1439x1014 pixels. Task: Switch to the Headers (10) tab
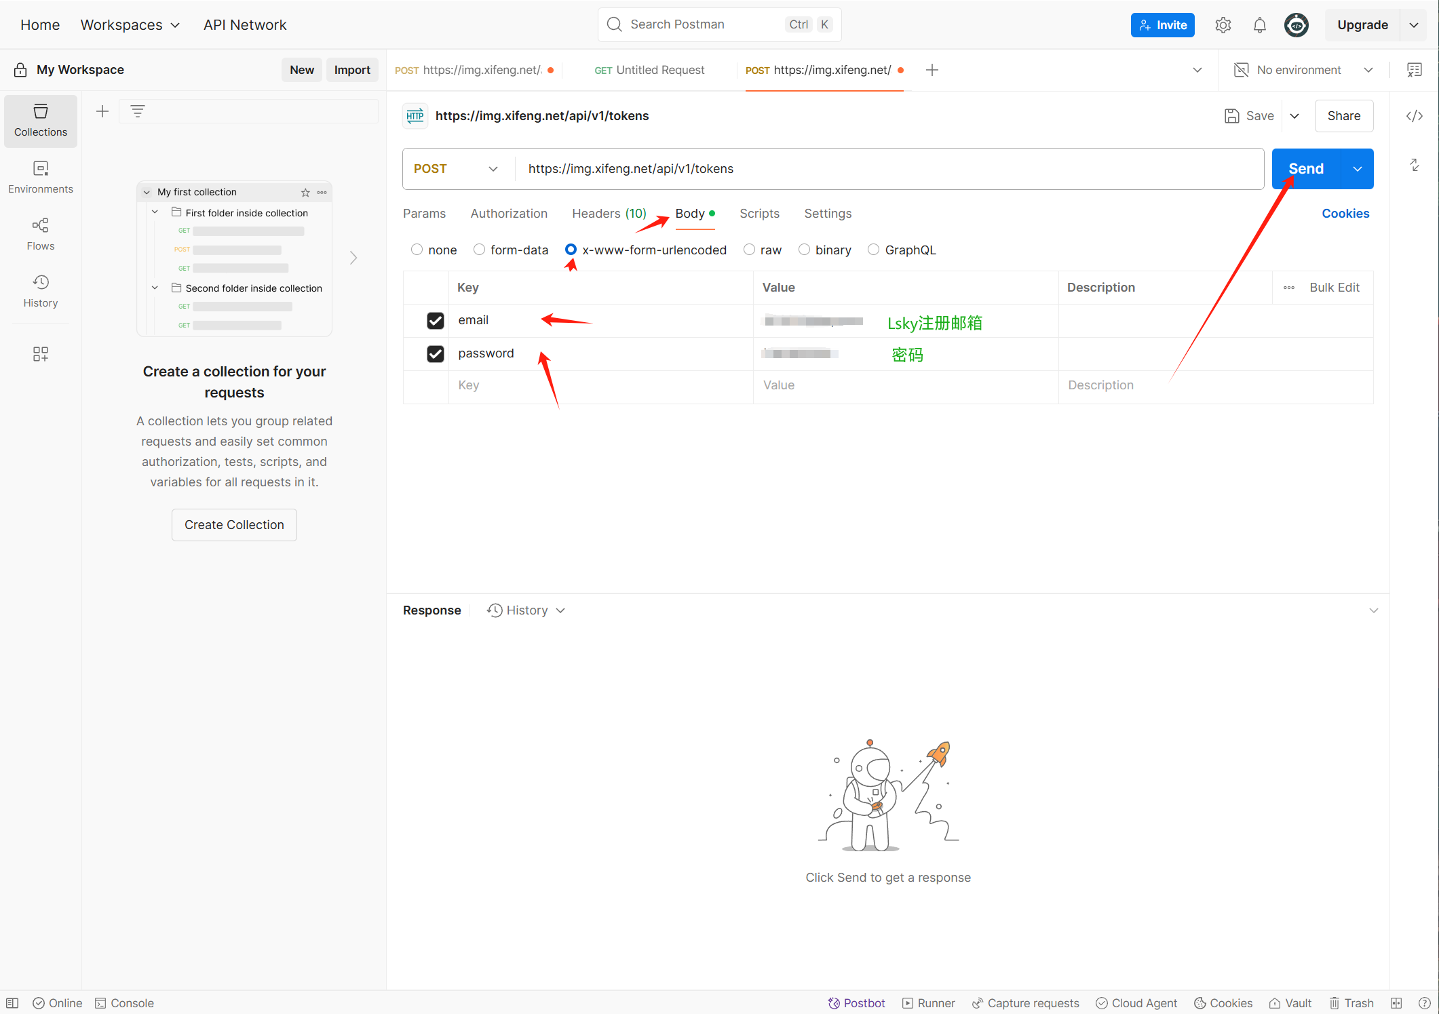(609, 214)
